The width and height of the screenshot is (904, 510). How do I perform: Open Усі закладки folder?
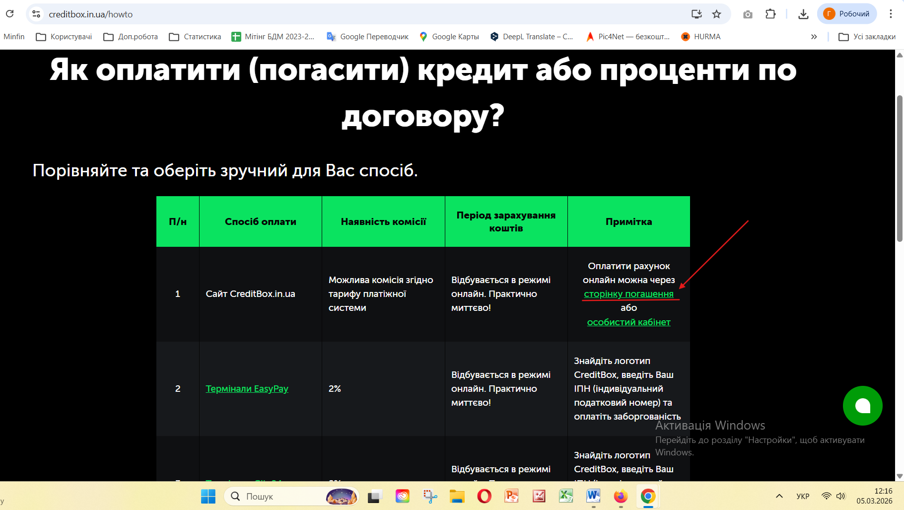click(x=867, y=37)
